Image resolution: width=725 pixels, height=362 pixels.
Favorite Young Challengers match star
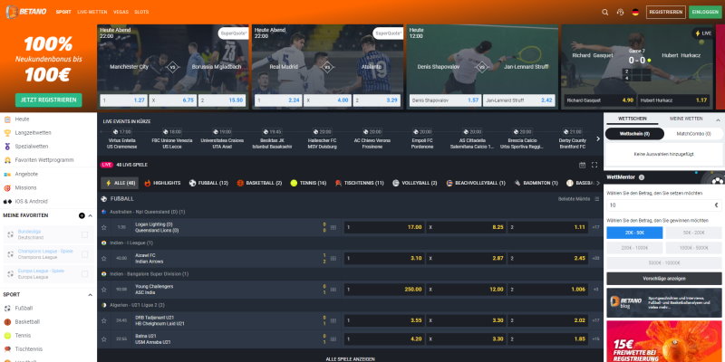click(x=104, y=290)
